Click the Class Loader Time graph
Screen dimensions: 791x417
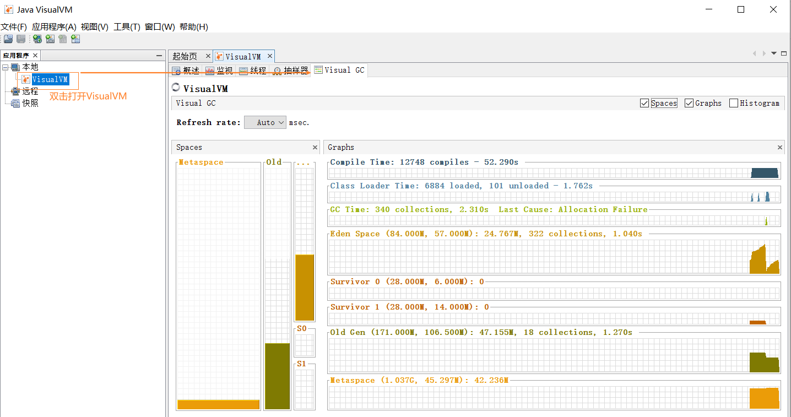(x=554, y=197)
